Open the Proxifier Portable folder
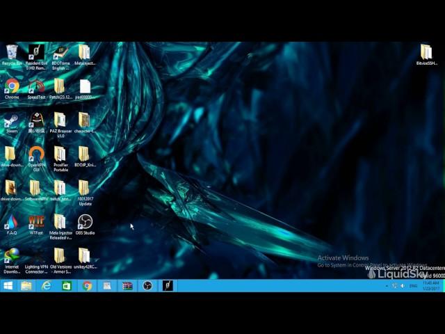The image size is (445, 334). tap(60, 159)
